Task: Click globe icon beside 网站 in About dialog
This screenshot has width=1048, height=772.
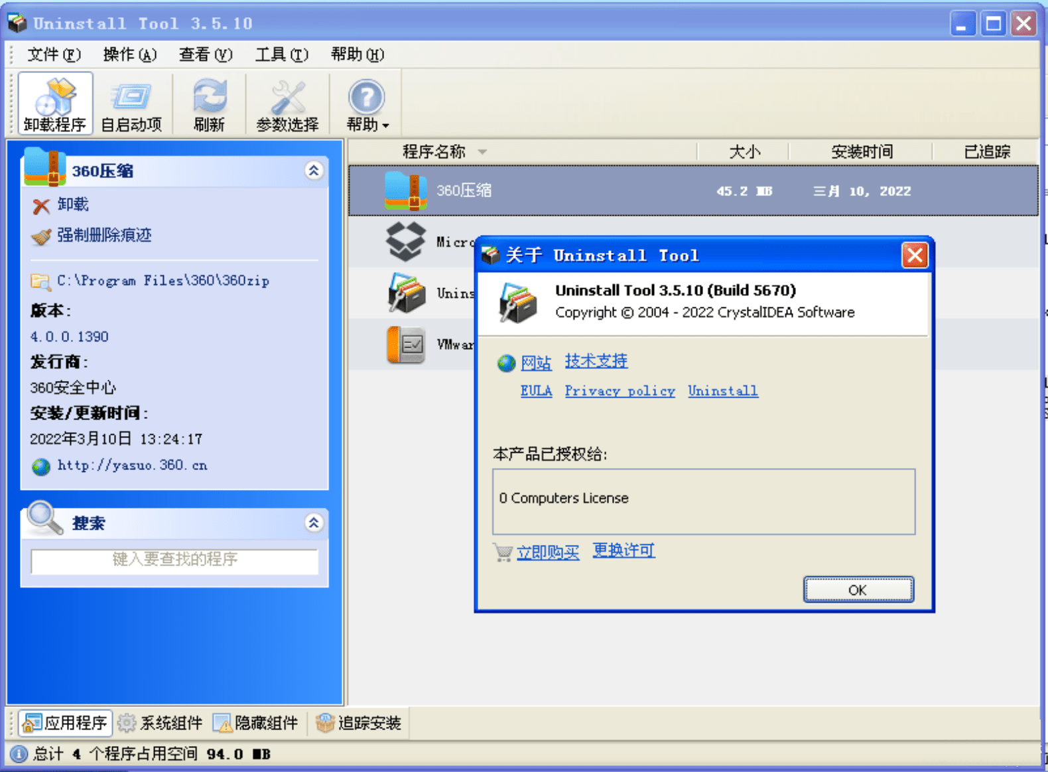Action: click(506, 362)
